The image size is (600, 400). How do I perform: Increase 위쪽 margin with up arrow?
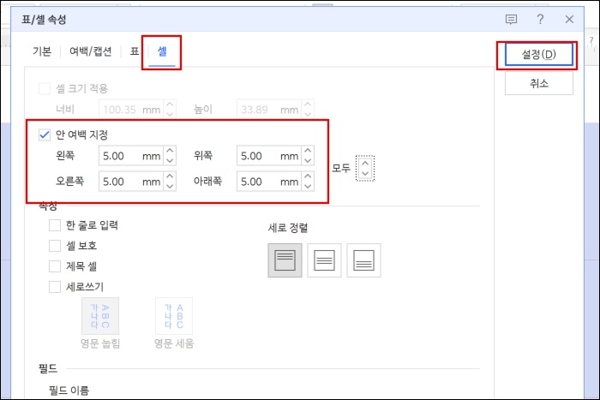(x=308, y=151)
